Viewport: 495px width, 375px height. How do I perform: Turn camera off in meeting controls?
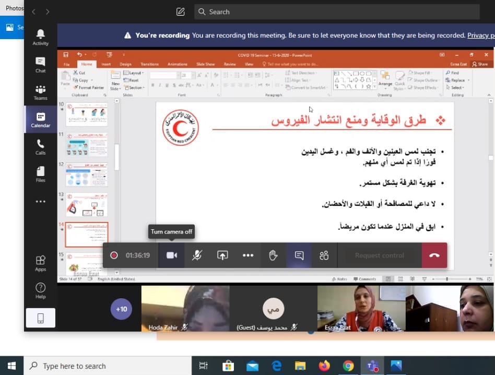click(171, 255)
